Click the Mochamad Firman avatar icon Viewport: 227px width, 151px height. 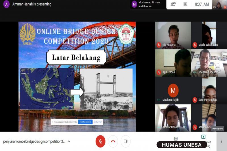(134, 4)
